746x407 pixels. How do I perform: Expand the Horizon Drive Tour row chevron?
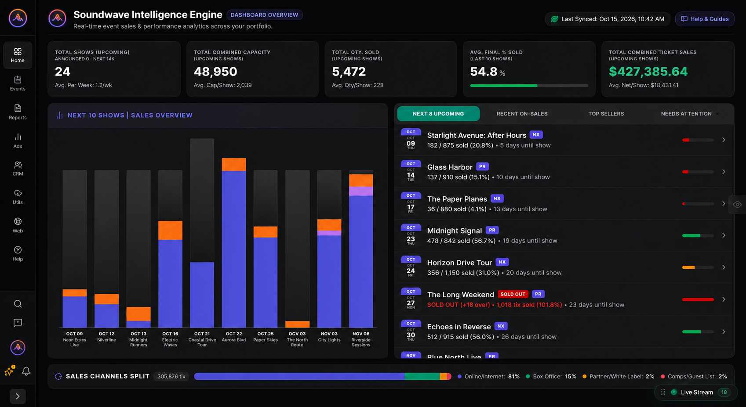pyautogui.click(x=724, y=267)
